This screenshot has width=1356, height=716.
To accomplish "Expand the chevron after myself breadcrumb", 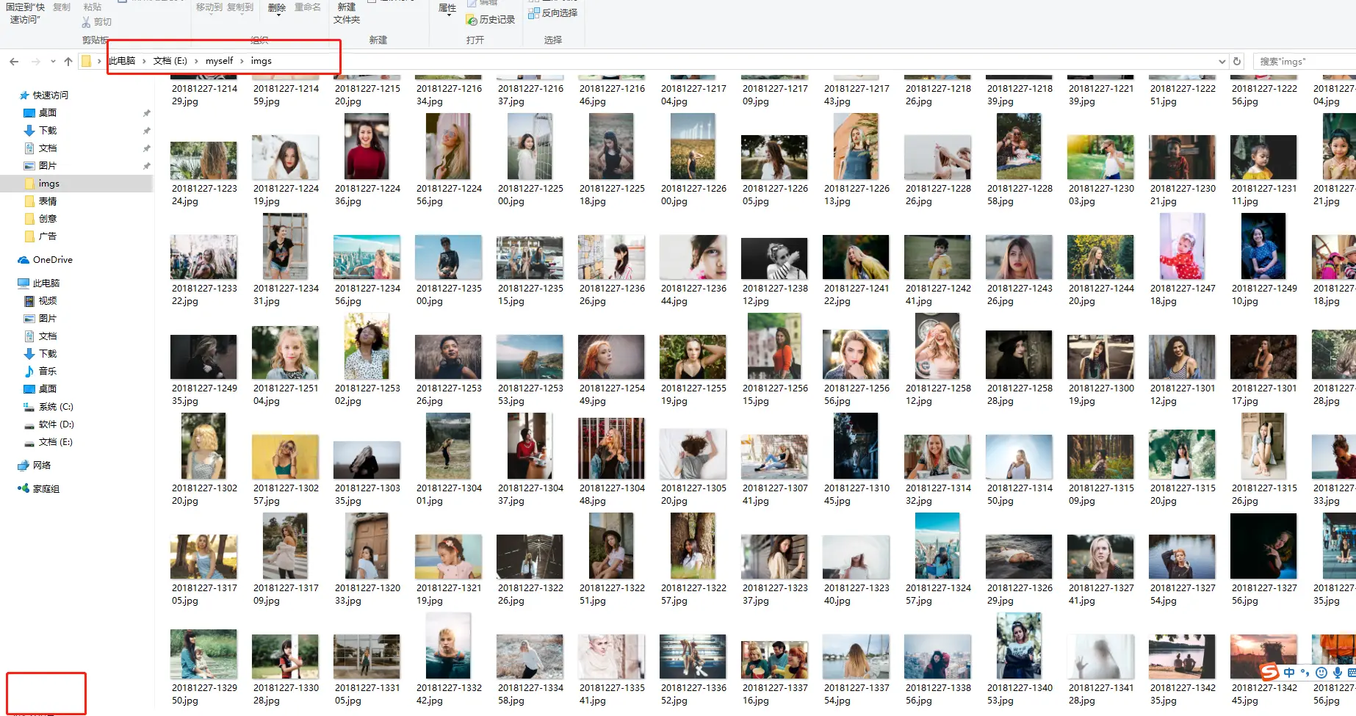I will pos(242,61).
